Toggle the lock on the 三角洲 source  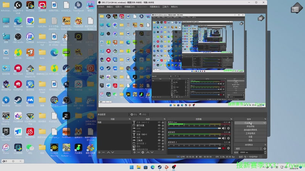click(163, 140)
